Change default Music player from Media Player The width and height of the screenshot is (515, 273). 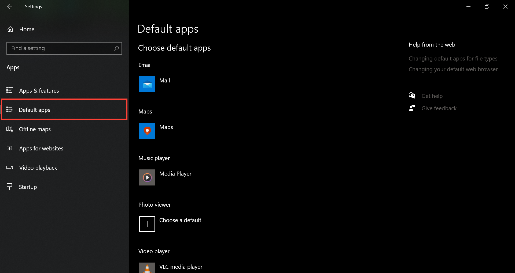coord(165,177)
